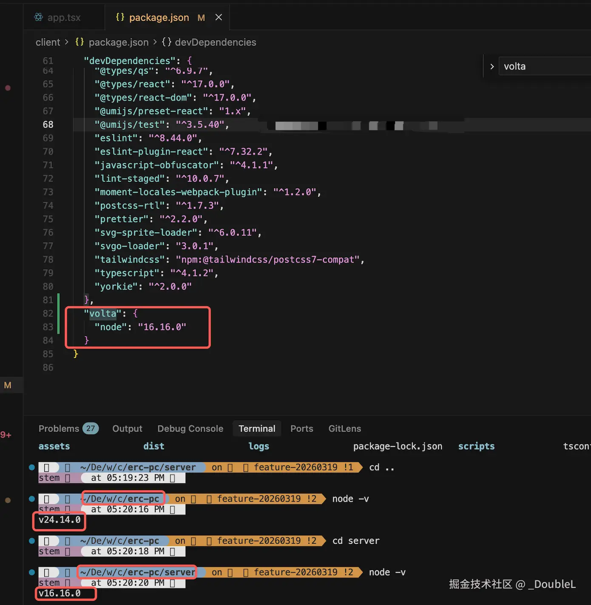Click the "javascript-obfuscator" entry
The width and height of the screenshot is (591, 605).
(156, 165)
